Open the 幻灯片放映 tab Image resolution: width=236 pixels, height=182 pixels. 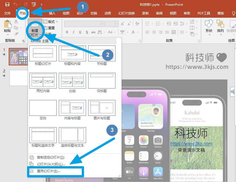point(126,13)
